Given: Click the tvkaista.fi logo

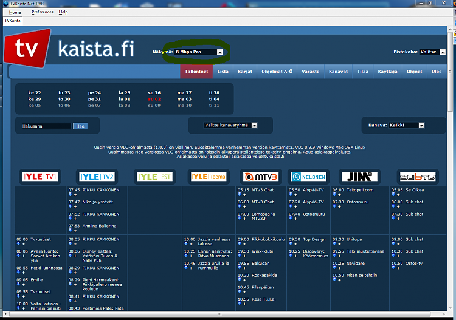Looking at the screenshot, I should (x=69, y=48).
